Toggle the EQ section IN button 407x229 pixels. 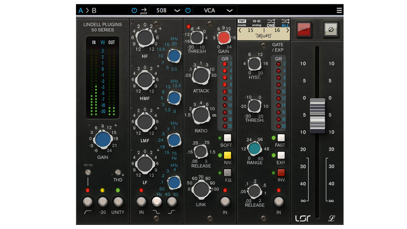tap(141, 202)
